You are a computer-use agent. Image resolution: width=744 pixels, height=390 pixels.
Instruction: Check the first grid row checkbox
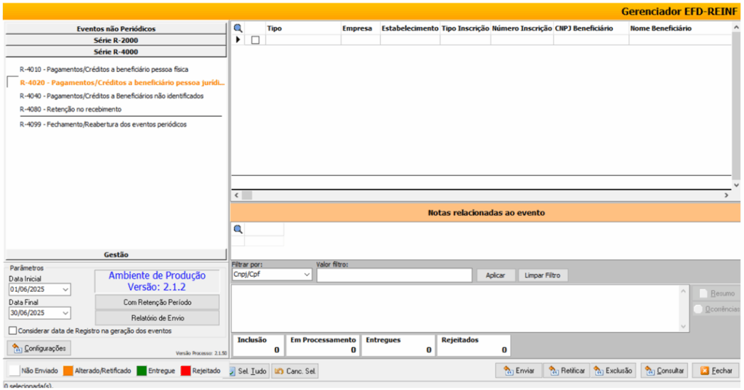coord(255,40)
